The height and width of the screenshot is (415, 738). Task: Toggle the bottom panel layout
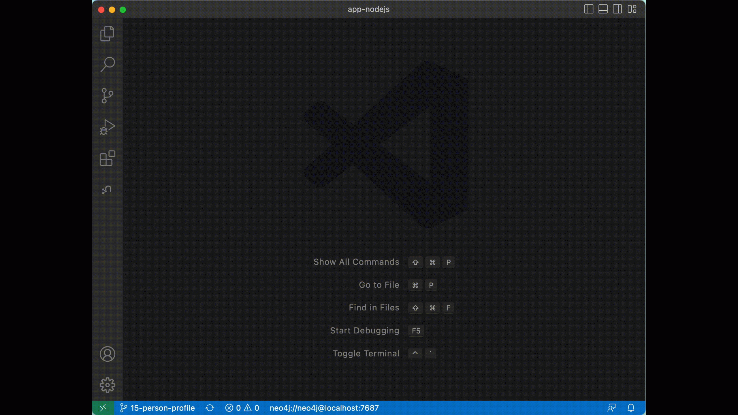(603, 9)
